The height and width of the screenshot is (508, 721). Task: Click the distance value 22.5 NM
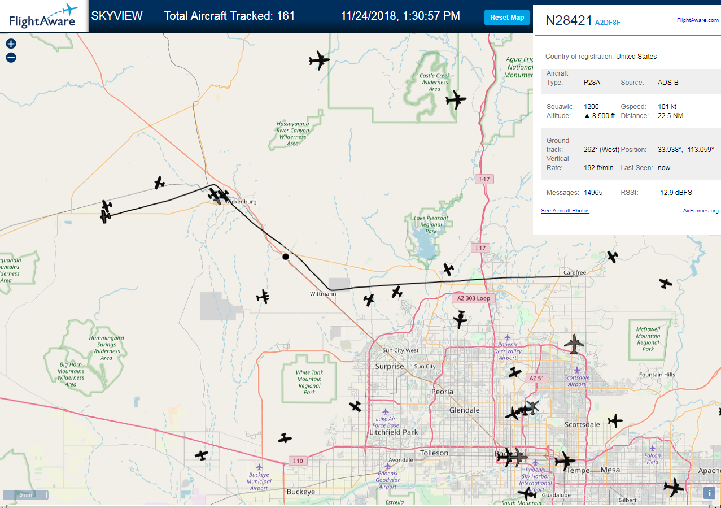point(670,116)
